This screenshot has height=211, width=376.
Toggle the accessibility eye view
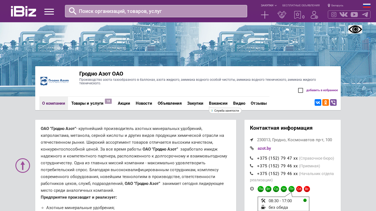click(x=355, y=29)
